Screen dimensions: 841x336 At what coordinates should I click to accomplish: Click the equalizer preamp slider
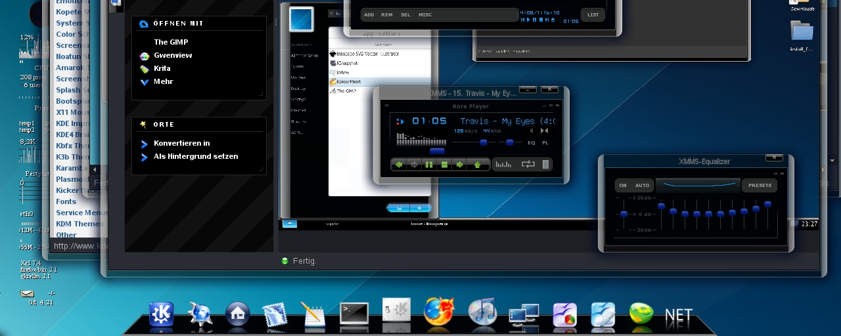(x=624, y=214)
